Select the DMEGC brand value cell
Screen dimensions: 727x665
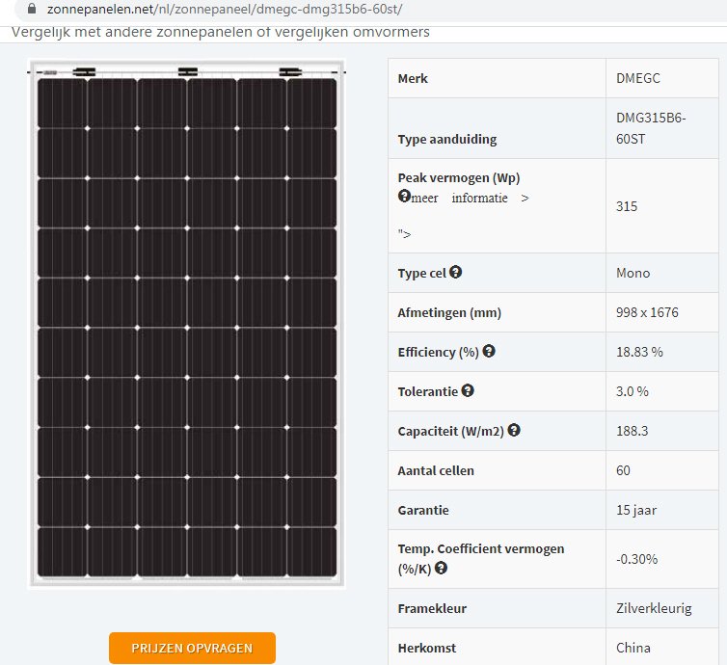(x=637, y=77)
